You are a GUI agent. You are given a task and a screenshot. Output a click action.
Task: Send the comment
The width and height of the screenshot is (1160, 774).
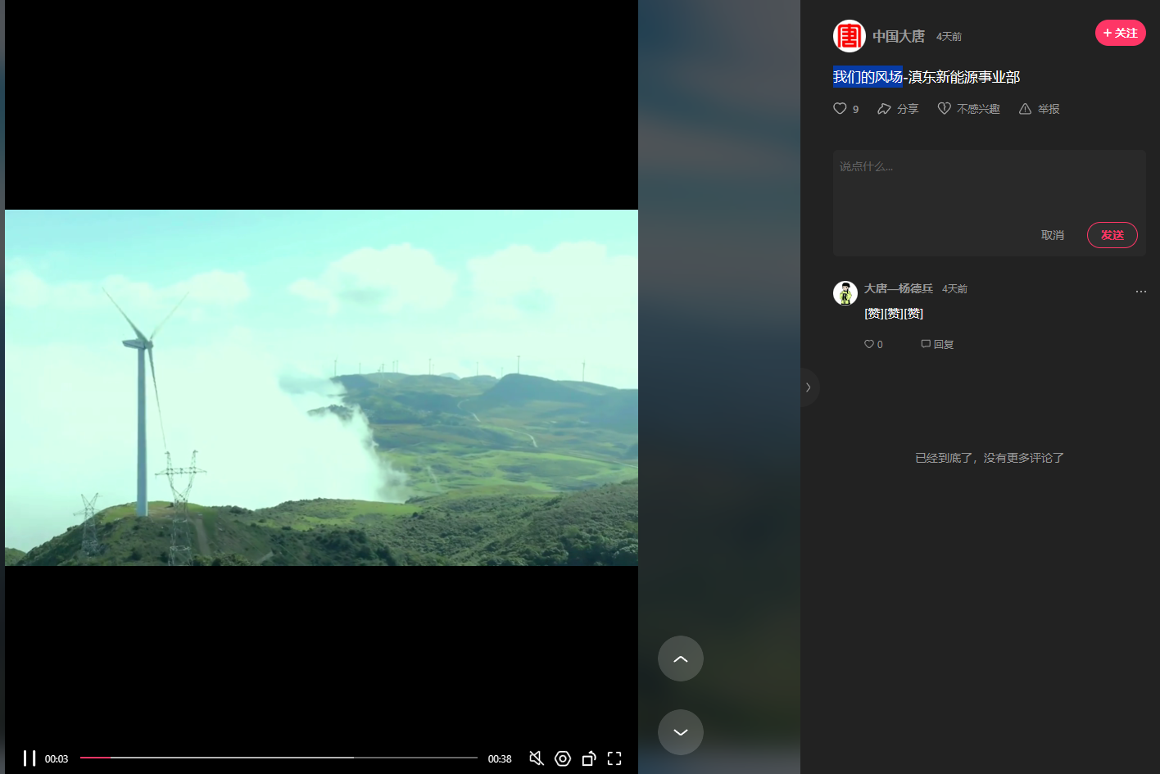pyautogui.click(x=1112, y=235)
